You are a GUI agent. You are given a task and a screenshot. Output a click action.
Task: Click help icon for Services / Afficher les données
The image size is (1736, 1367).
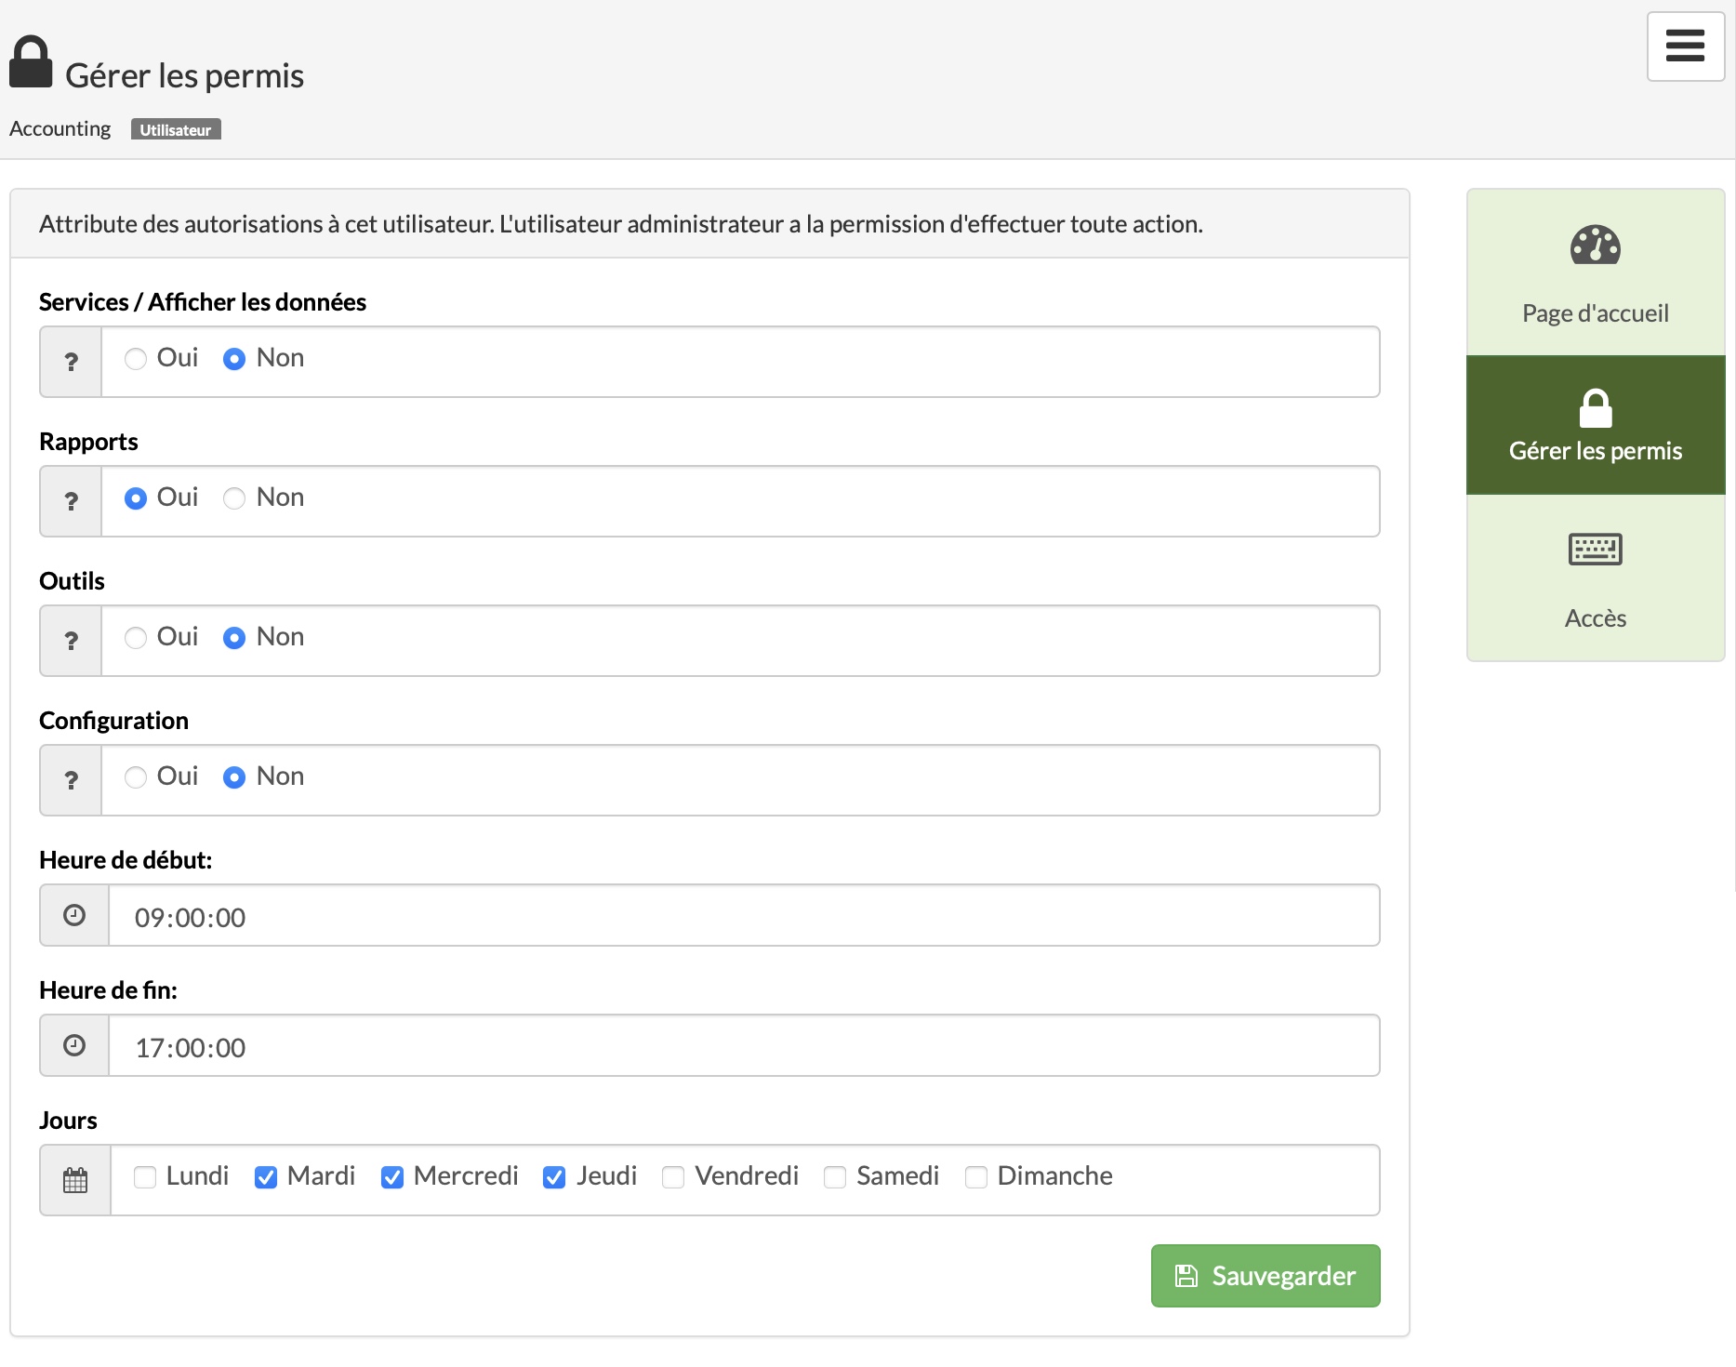tap(71, 362)
